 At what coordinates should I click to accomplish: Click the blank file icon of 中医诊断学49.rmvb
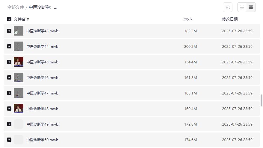click(x=19, y=124)
